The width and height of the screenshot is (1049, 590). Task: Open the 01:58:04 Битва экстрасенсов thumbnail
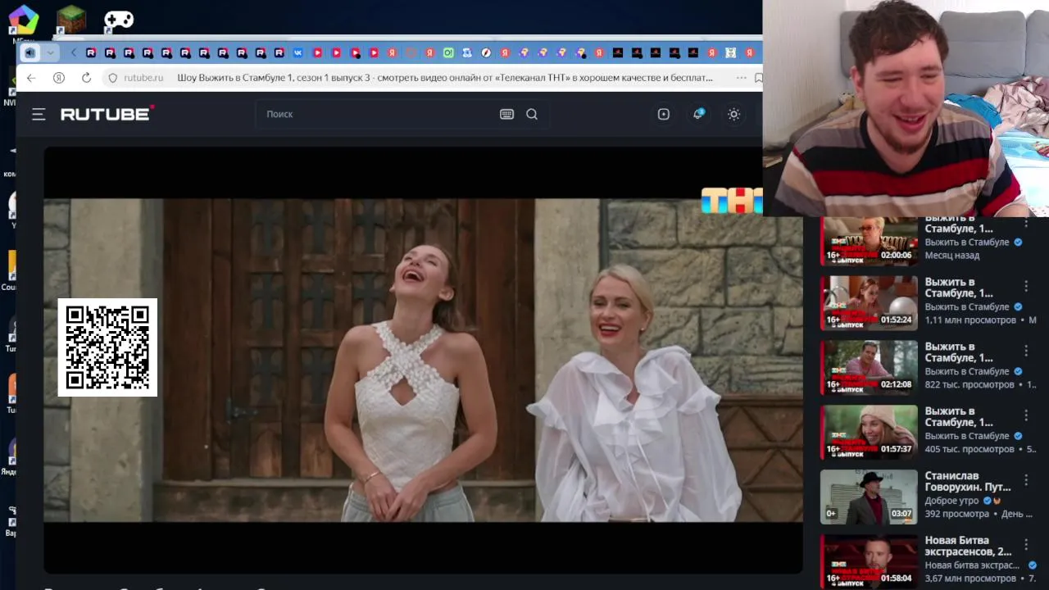point(869,562)
